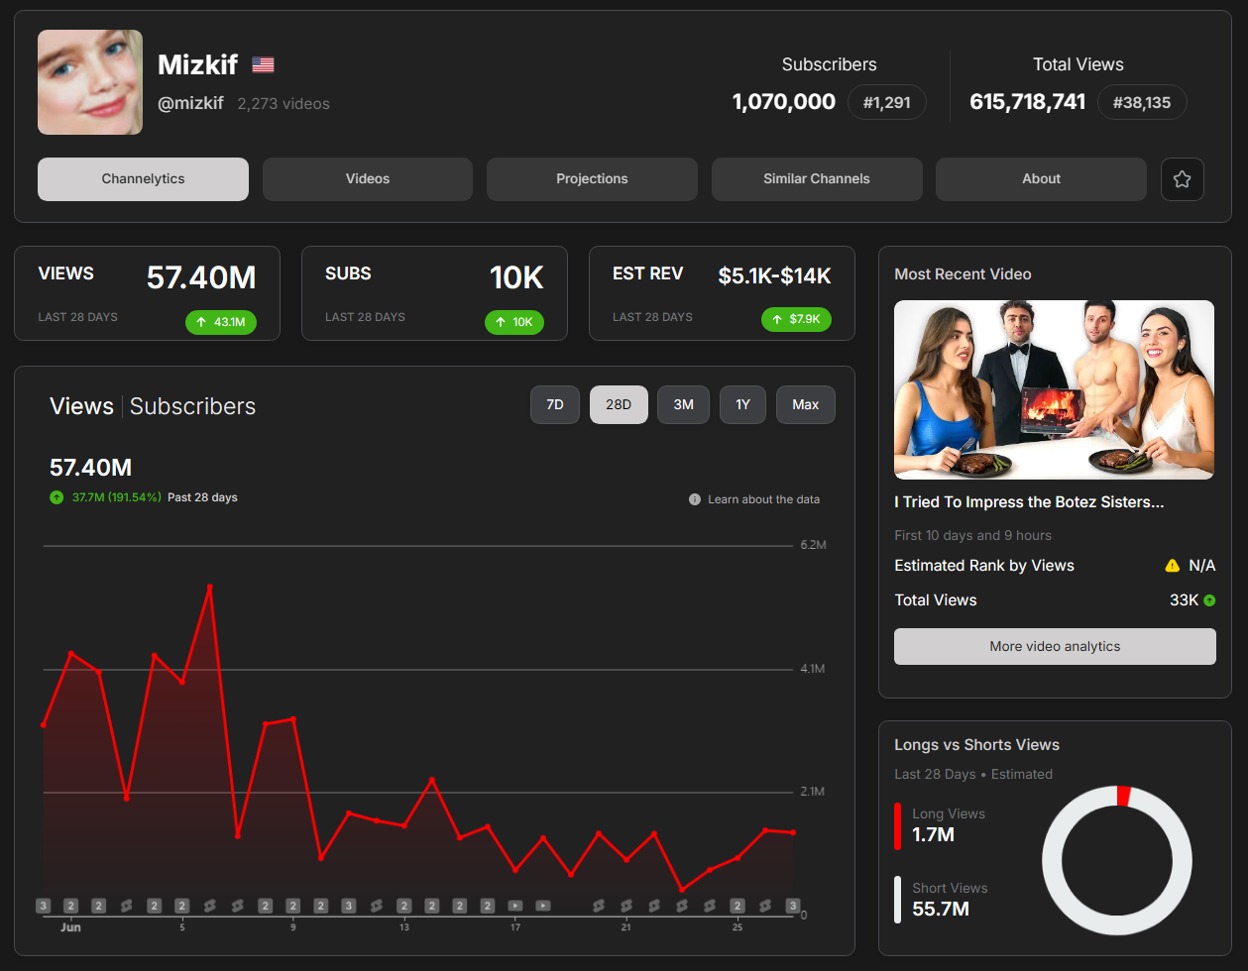Select the 7D time range
Screen dimensions: 1248x971
click(x=555, y=405)
